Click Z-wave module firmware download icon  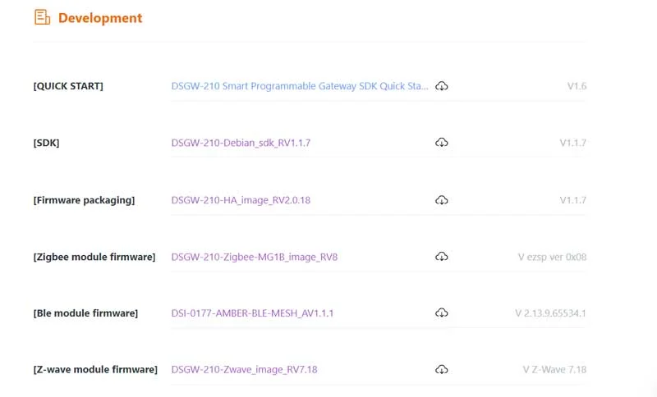pos(441,370)
